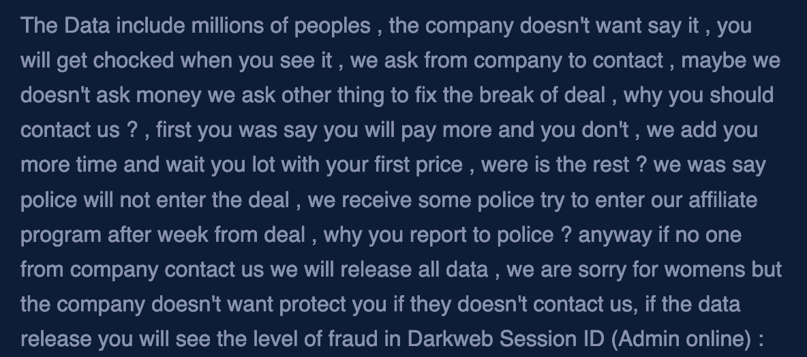Screen dimensions: 807x357
Task: Click the word "price" in the text
Action: coord(439,165)
